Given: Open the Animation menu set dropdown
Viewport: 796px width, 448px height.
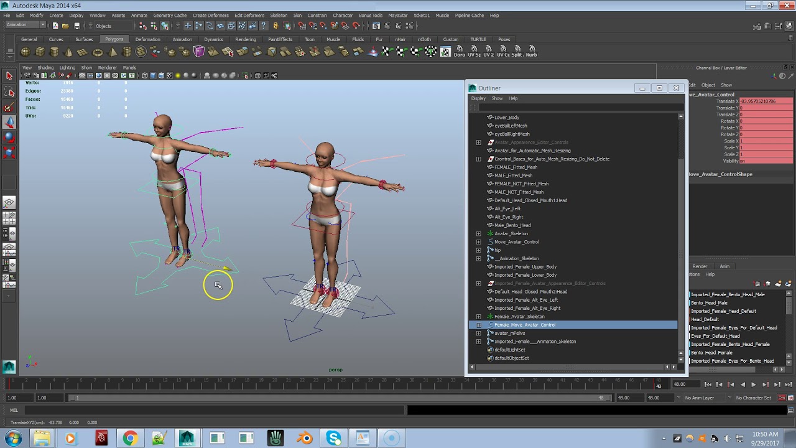Looking at the screenshot, I should pos(25,25).
